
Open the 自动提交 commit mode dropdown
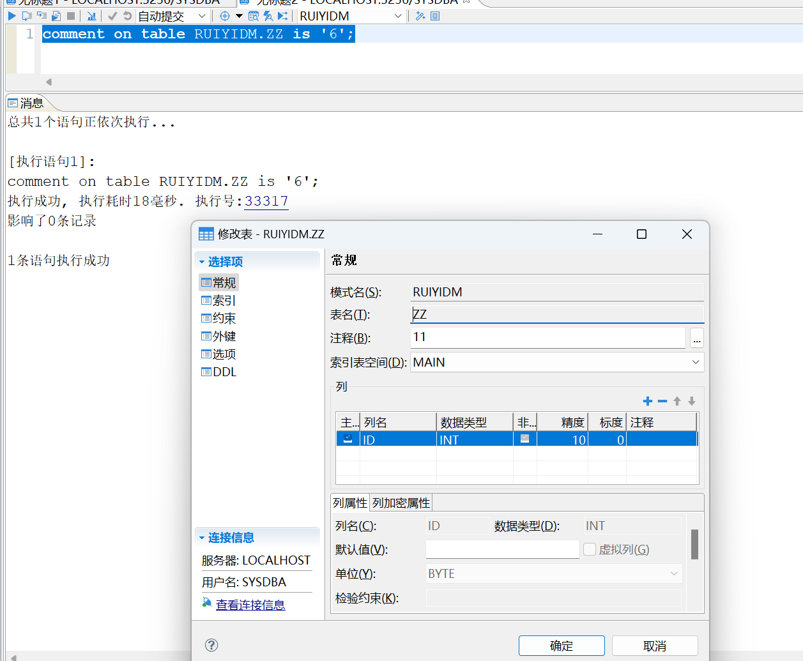click(x=172, y=16)
